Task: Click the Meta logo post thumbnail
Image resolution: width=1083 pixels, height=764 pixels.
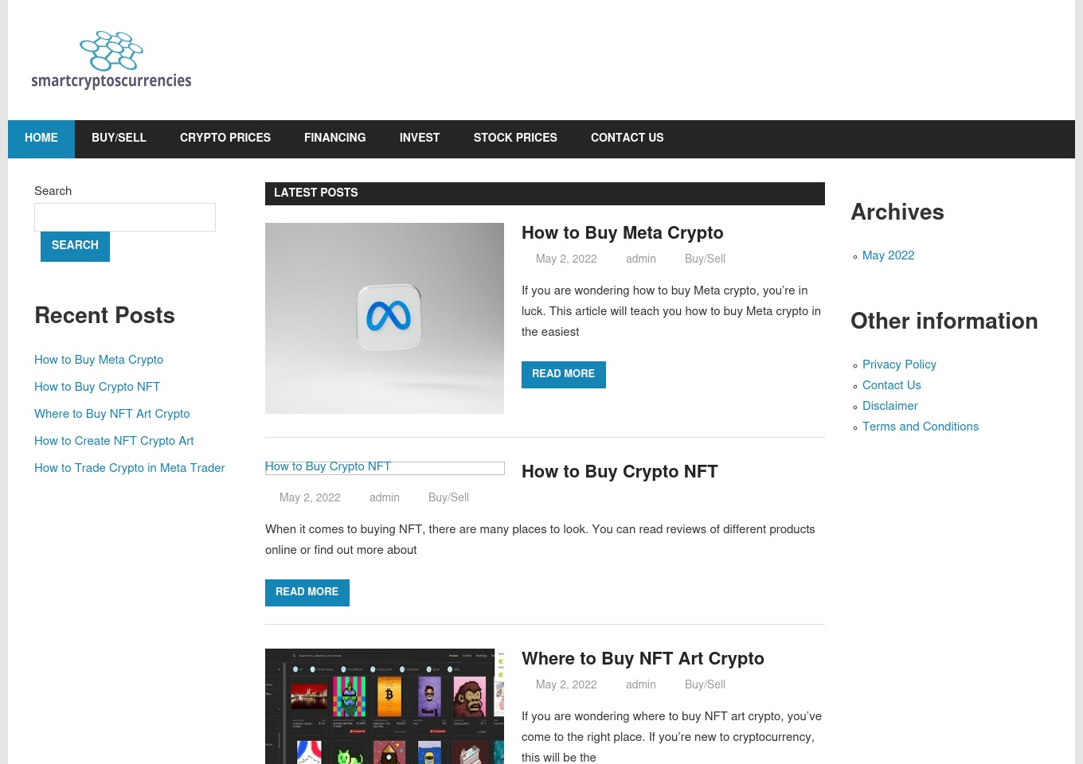Action: tap(385, 318)
